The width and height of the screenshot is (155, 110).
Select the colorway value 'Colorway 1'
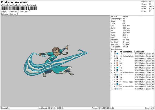14,14
